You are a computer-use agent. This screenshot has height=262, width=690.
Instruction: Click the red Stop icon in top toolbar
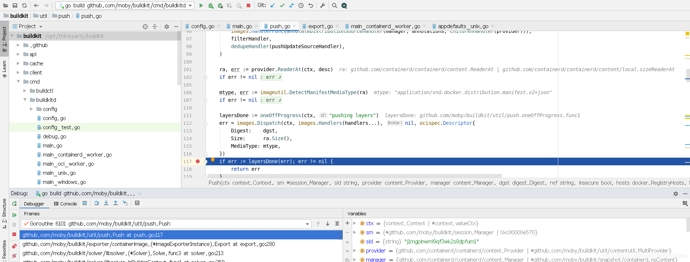click(248, 5)
